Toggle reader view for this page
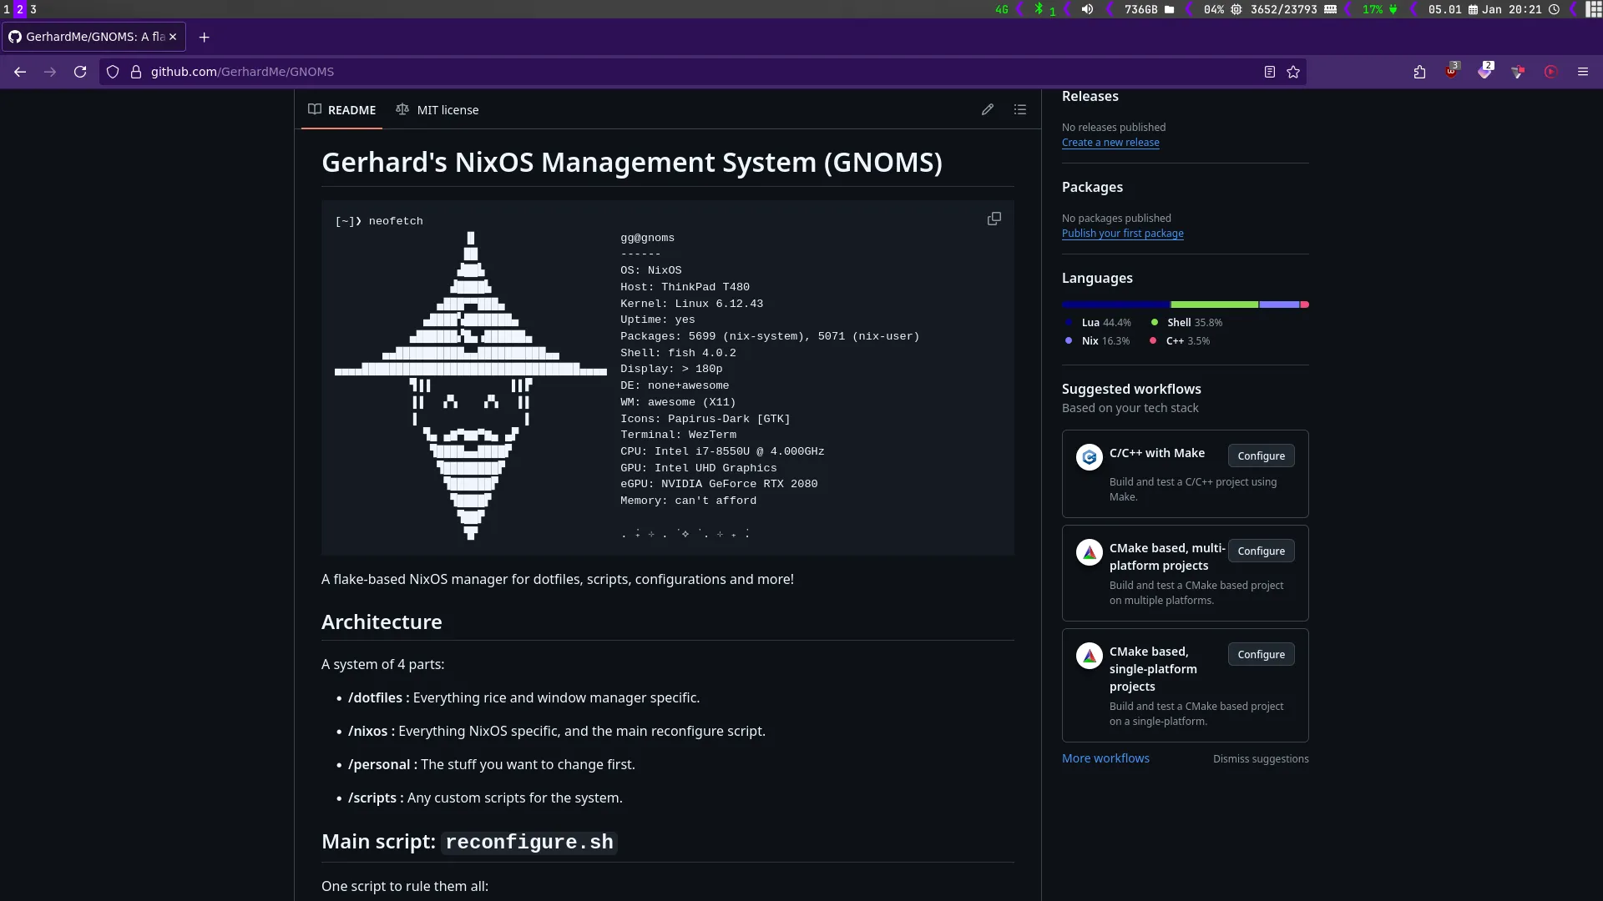Screen dimensions: 1603x901 pos(1270,72)
